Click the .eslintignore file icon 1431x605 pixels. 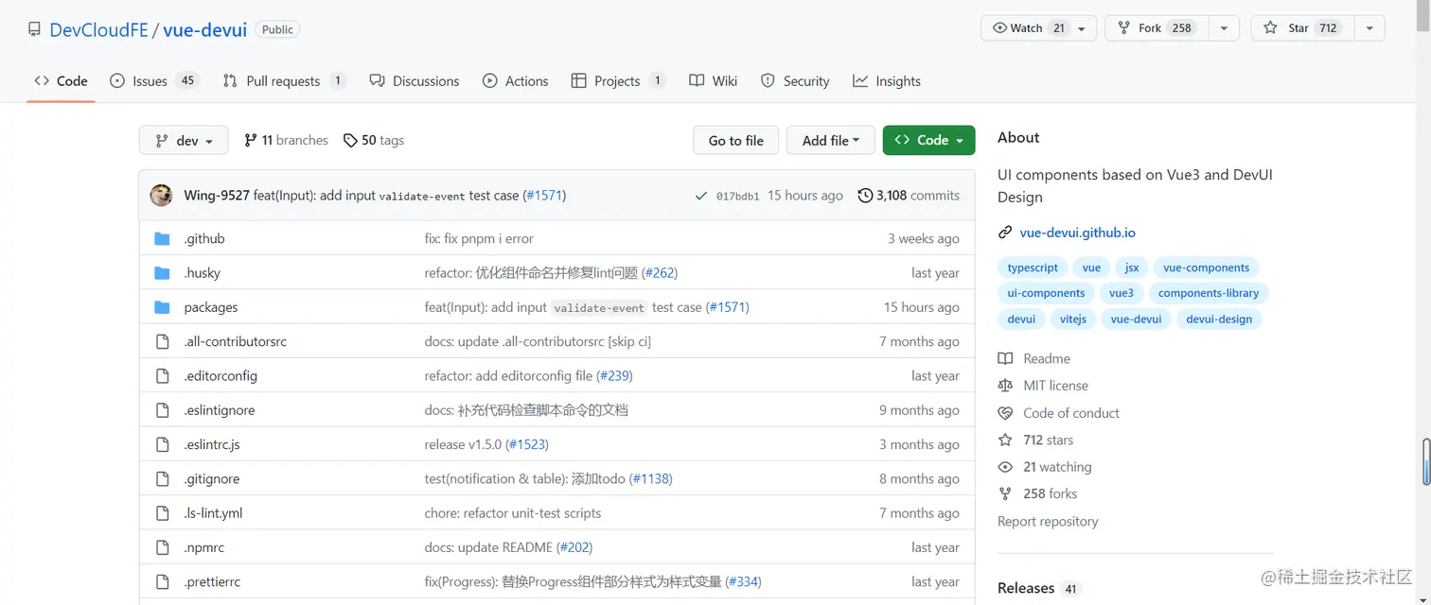pos(162,410)
